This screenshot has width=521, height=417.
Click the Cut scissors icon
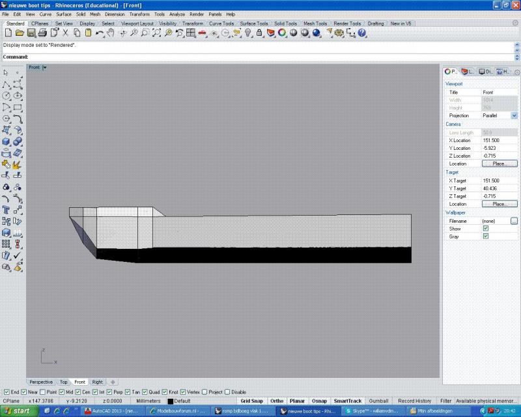[66, 33]
